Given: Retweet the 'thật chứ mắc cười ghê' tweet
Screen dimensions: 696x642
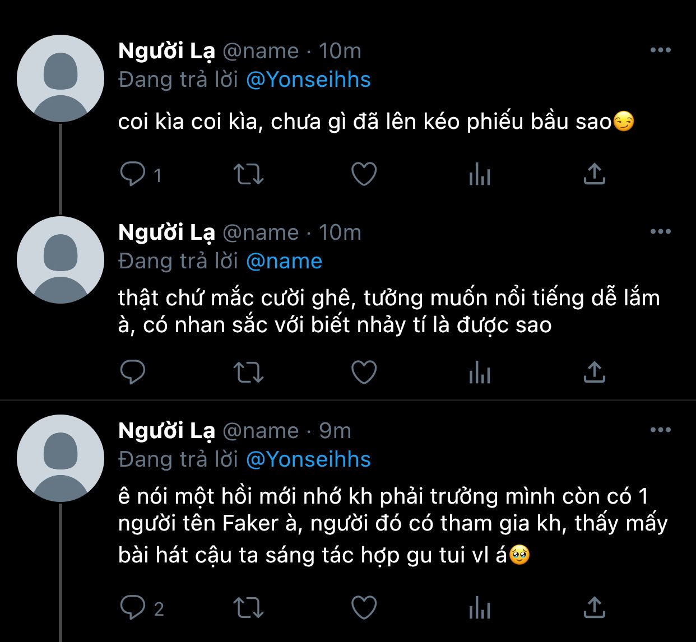Looking at the screenshot, I should pyautogui.click(x=248, y=372).
